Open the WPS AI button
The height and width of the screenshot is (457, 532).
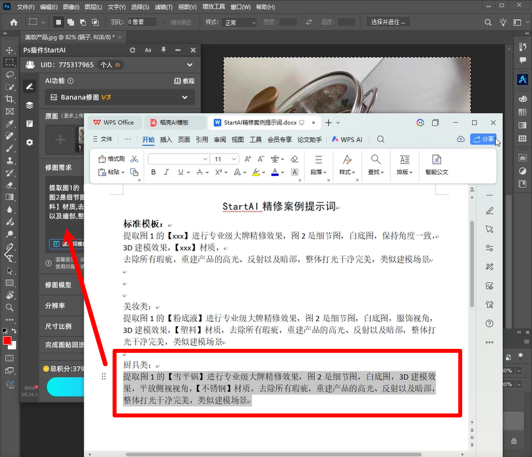tap(347, 139)
